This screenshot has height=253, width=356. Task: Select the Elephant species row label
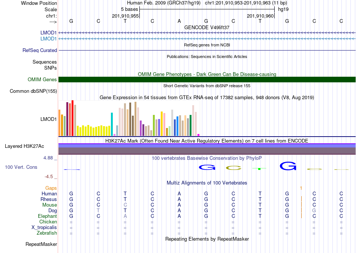[47, 216]
